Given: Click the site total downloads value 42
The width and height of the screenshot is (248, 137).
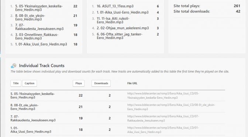Looking at the screenshot, I should pyautogui.click(x=238, y=11).
